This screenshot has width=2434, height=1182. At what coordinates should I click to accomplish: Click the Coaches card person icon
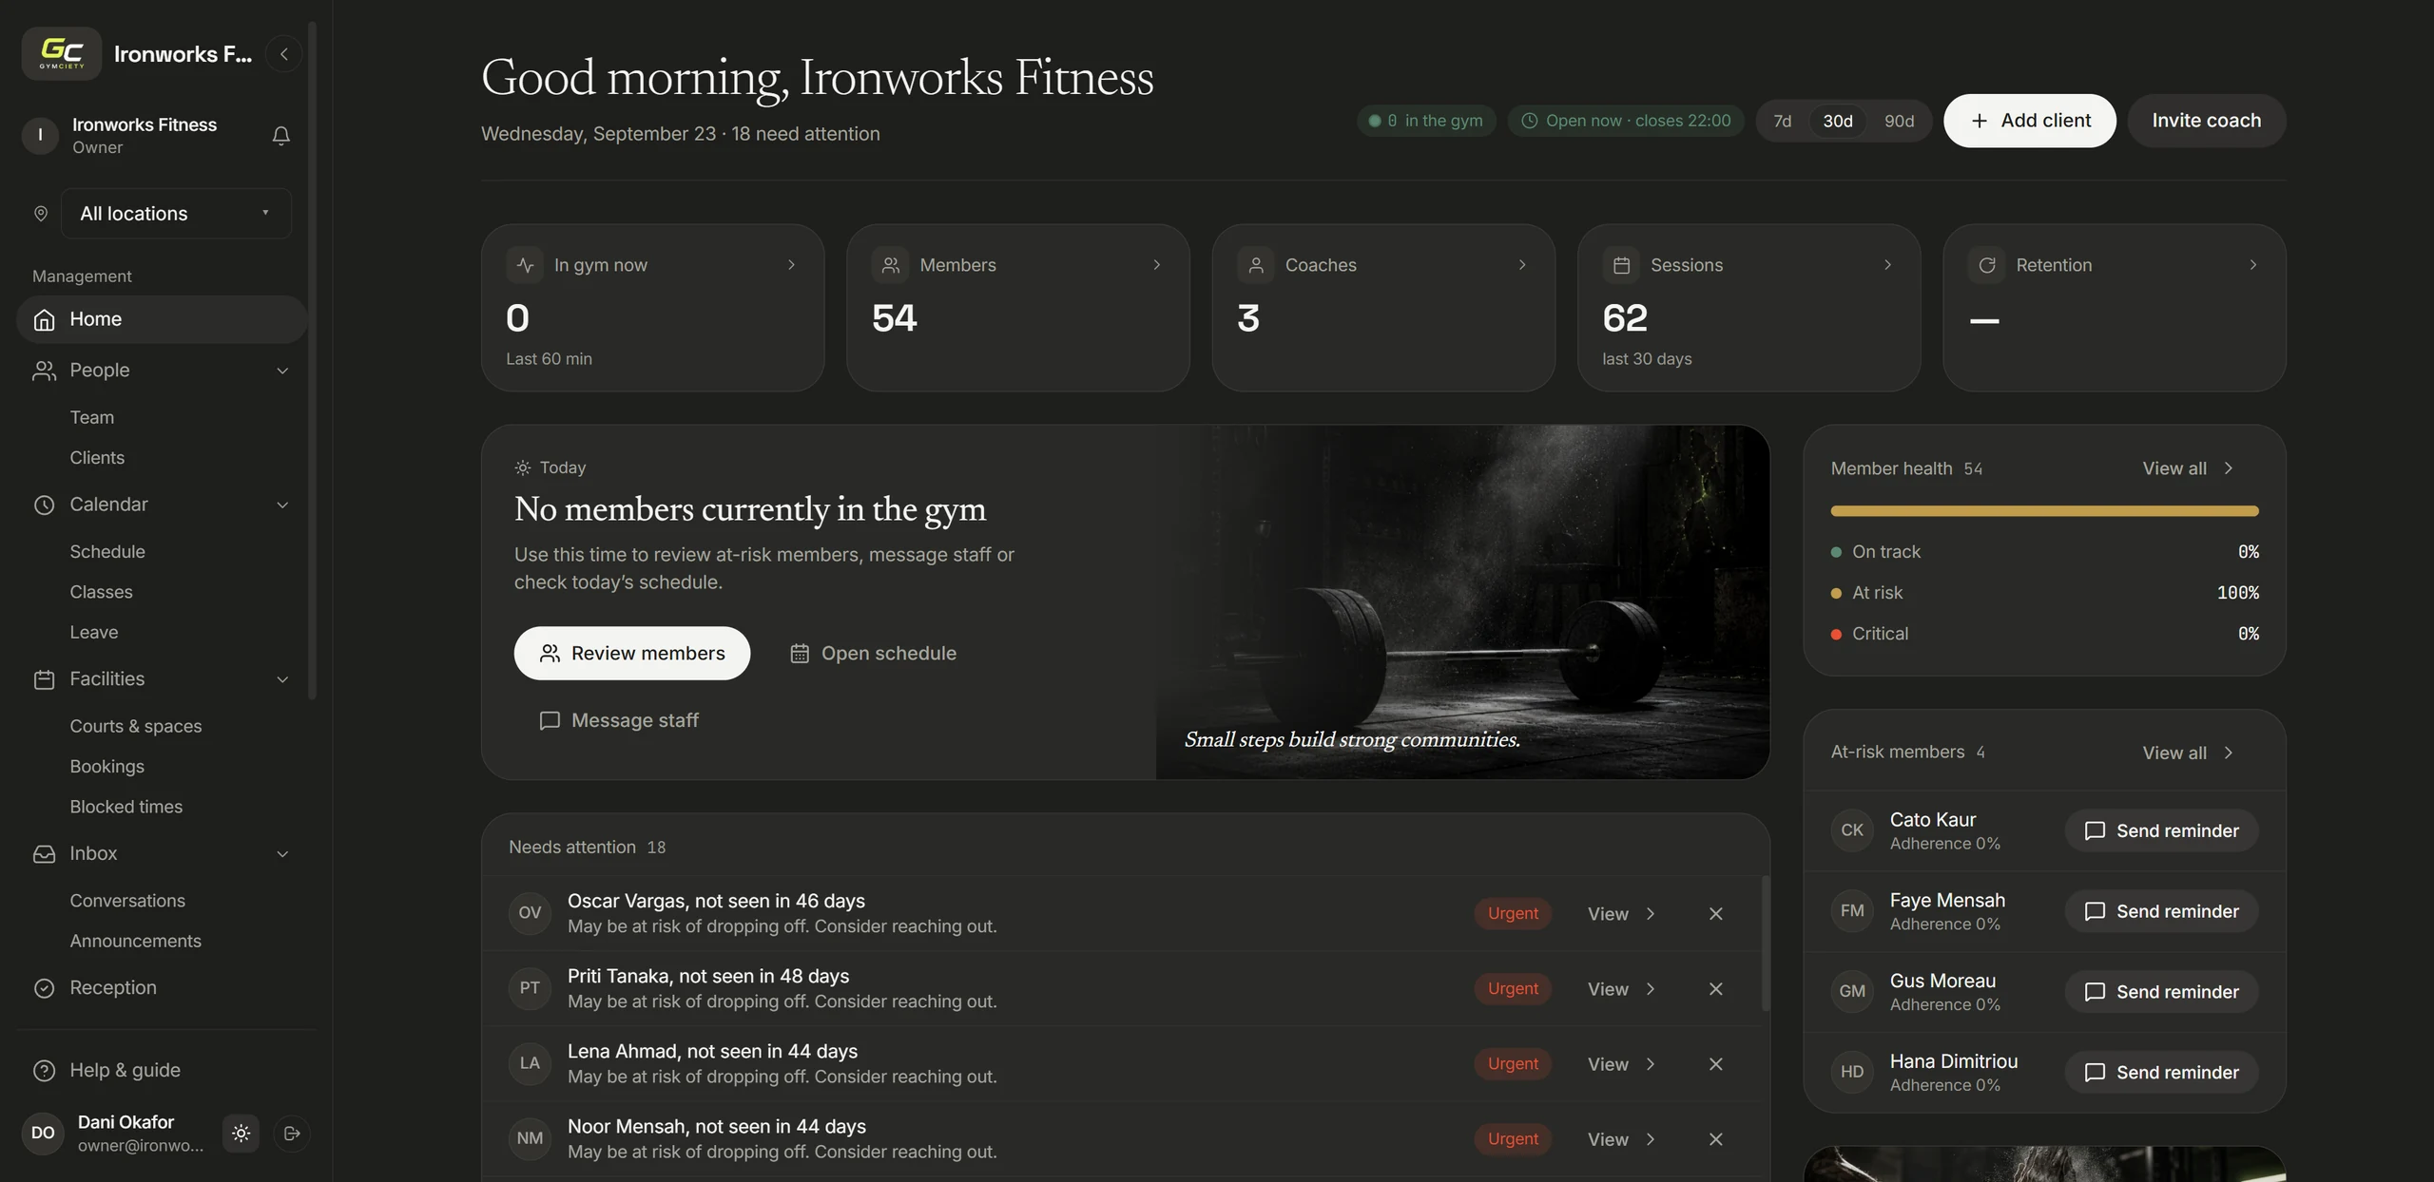[x=1255, y=265]
